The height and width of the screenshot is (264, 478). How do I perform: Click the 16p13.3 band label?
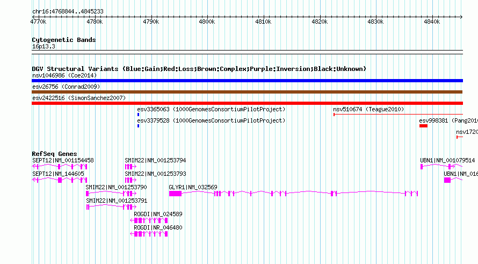(44, 46)
